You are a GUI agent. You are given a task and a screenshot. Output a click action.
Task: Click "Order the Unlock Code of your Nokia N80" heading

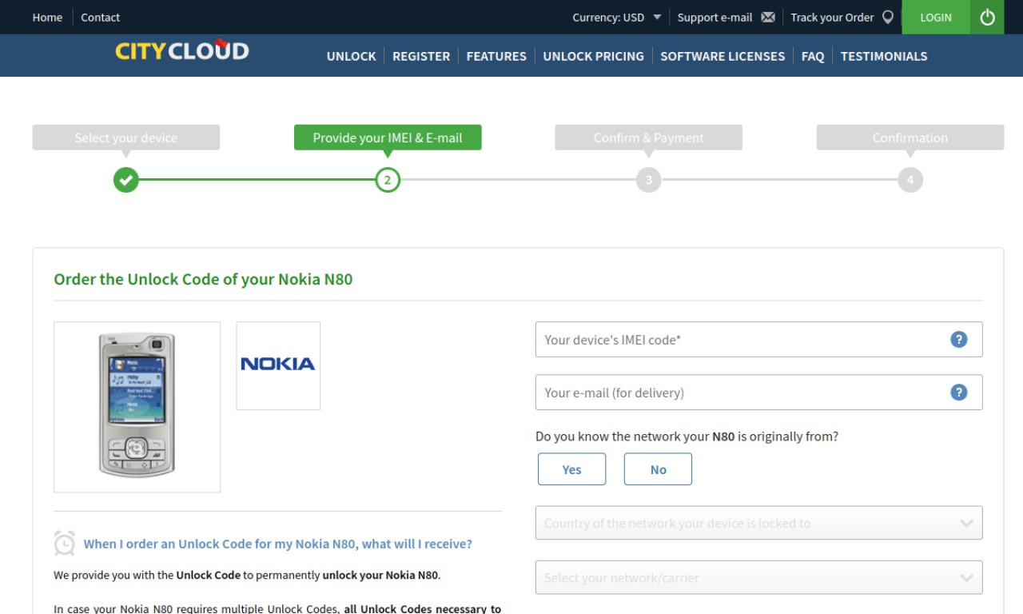tap(203, 279)
